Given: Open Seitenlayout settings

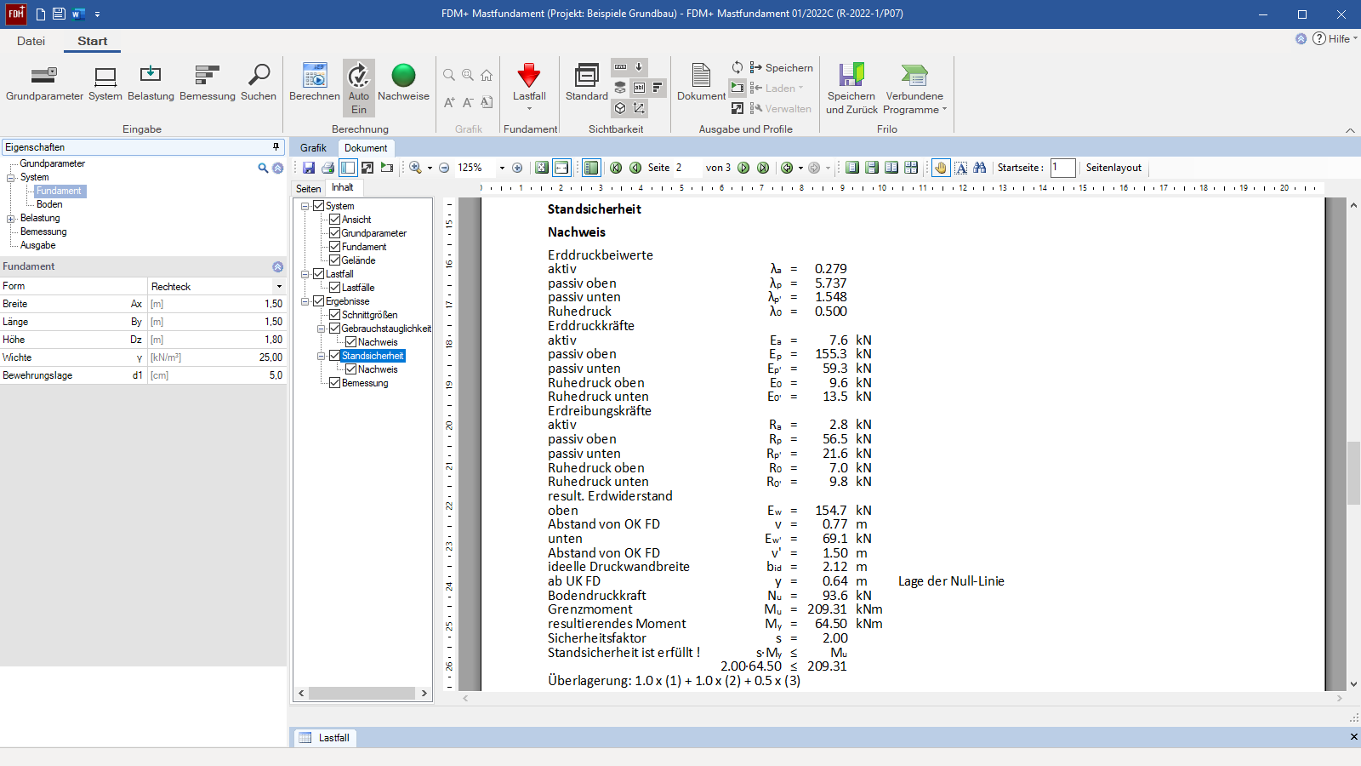Looking at the screenshot, I should (1113, 168).
